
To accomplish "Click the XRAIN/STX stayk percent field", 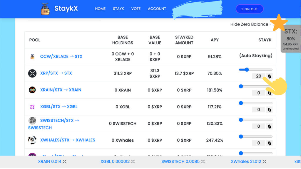I will 259,93.
